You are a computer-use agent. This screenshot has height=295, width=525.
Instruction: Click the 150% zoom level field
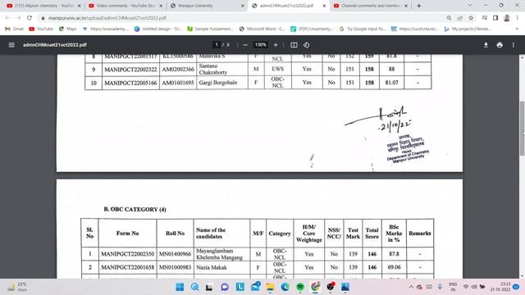[x=261, y=45]
